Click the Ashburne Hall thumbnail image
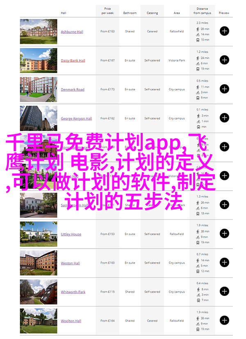Image resolution: width=246 pixels, height=339 pixels. 39,31
